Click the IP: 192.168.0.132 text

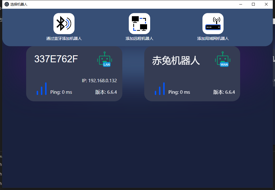click(100, 81)
